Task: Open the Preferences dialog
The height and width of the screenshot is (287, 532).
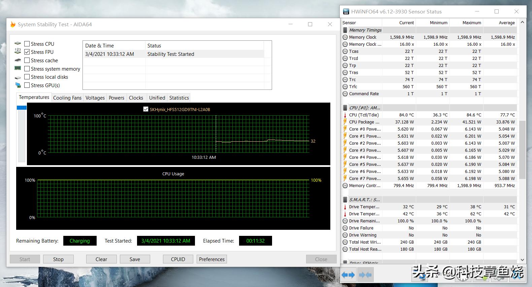Action: (x=211, y=259)
